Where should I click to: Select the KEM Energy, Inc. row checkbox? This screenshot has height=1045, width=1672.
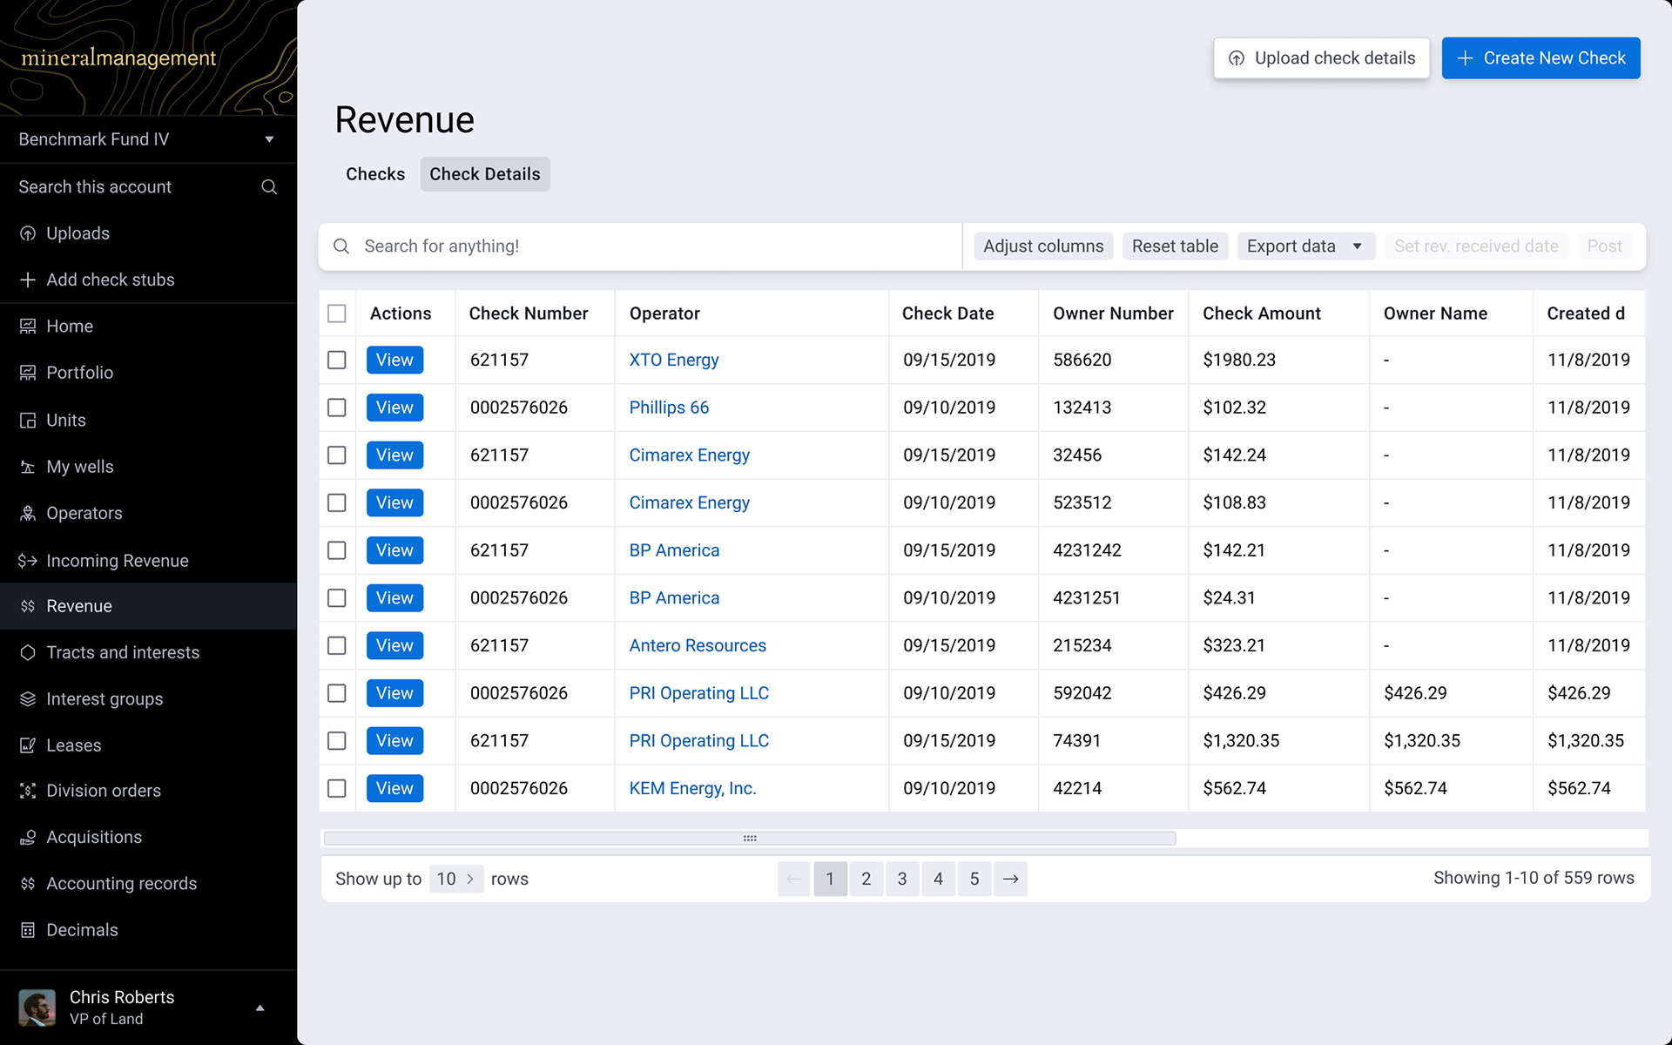tap(337, 788)
